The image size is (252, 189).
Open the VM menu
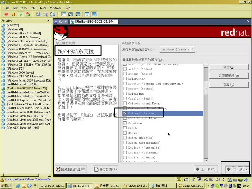coord(33,8)
